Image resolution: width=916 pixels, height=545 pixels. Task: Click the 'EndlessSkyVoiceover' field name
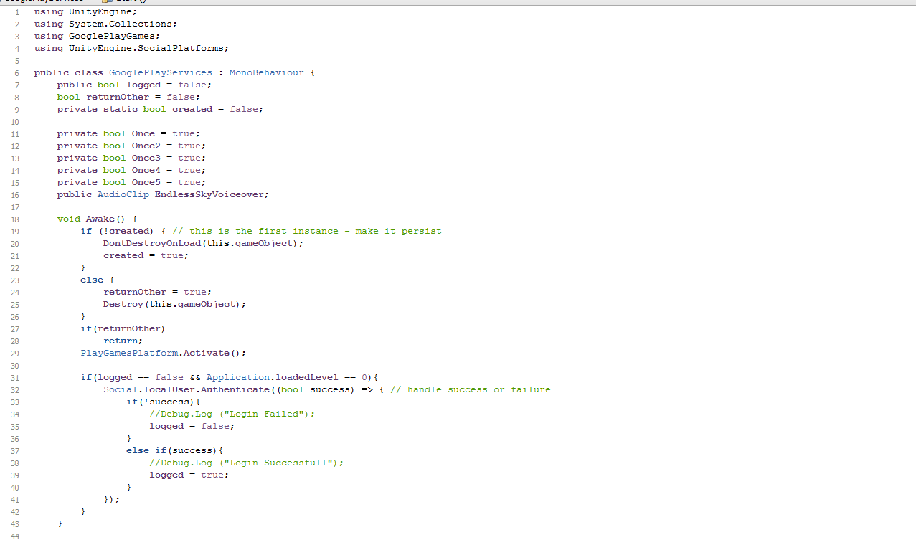point(209,194)
